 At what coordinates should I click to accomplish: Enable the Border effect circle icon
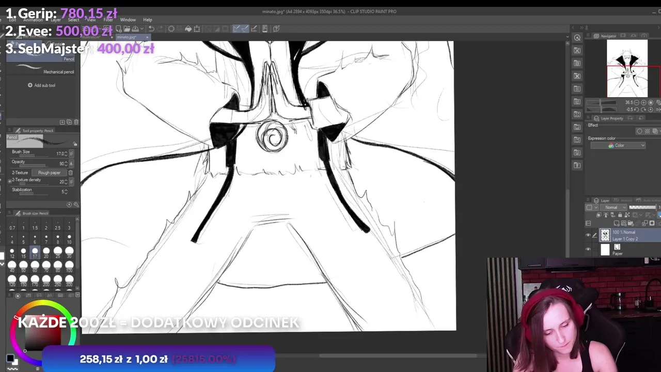pos(640,131)
